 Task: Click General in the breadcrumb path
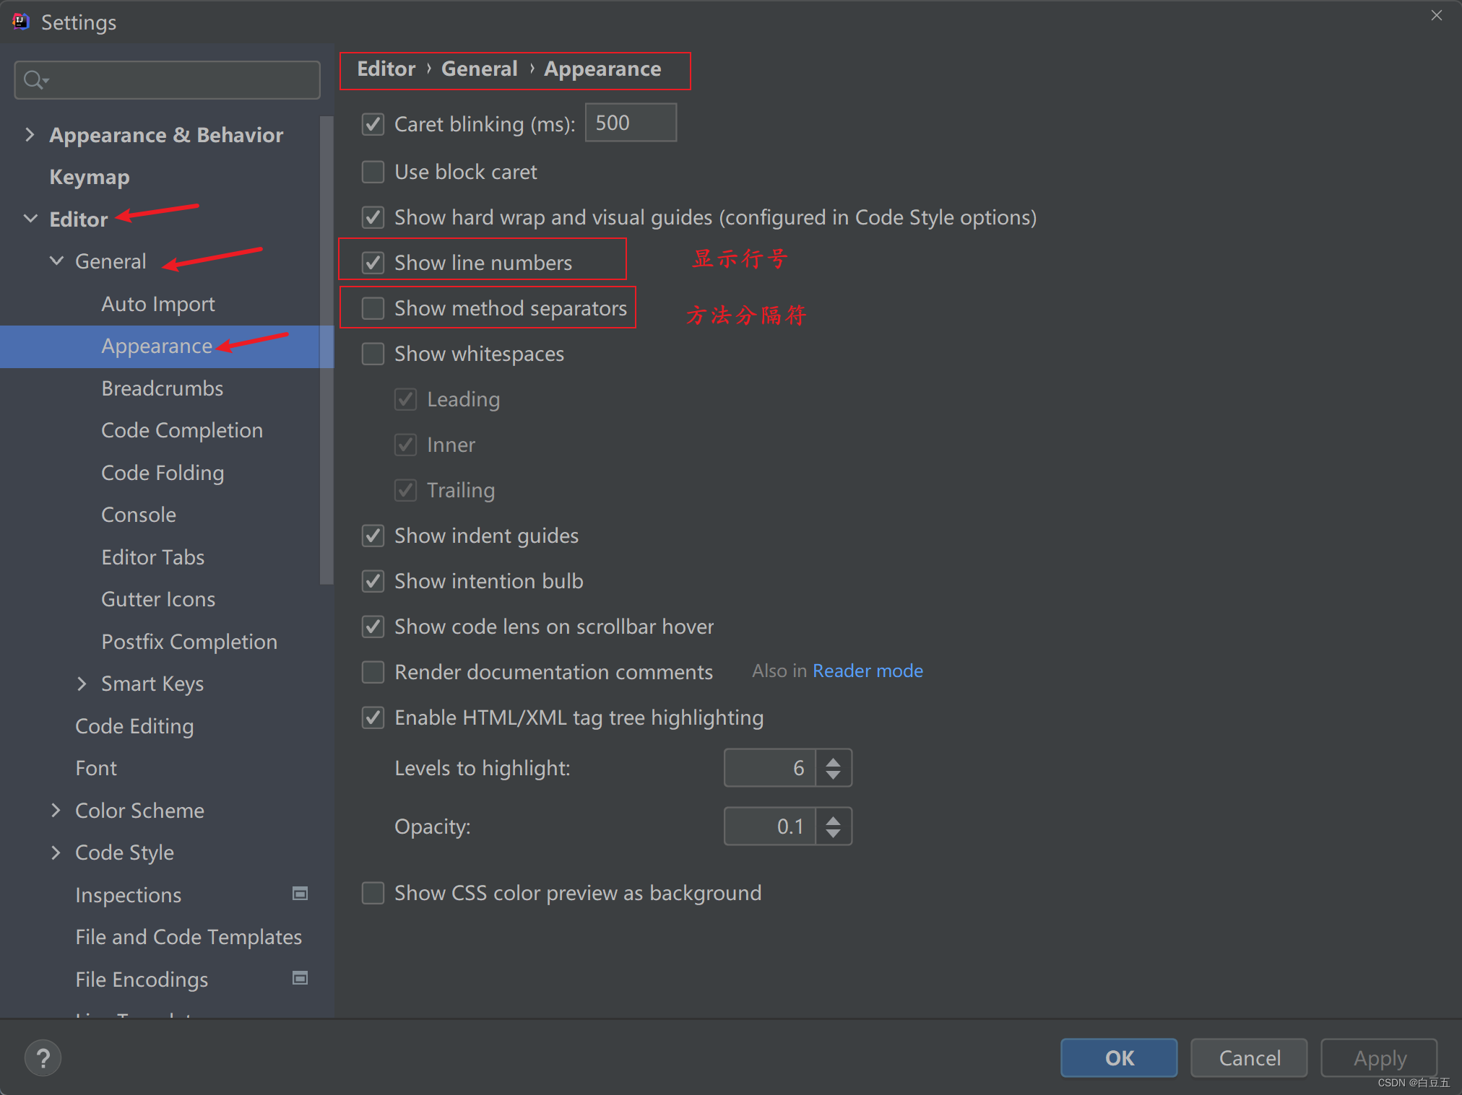(x=480, y=69)
